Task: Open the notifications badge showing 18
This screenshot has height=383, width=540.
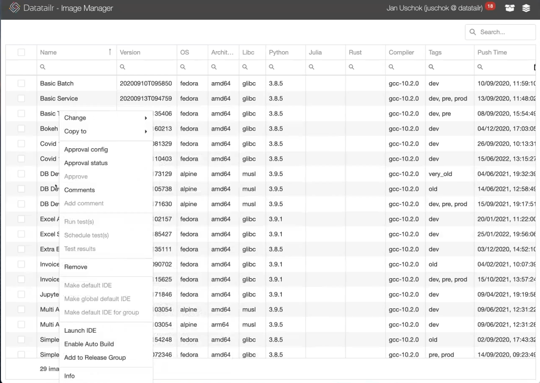Action: coord(490,6)
